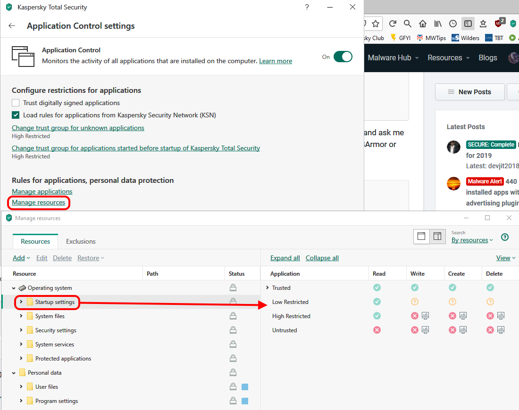The height and width of the screenshot is (410, 519).
Task: Expand the Trusted application group
Action: tap(268, 287)
